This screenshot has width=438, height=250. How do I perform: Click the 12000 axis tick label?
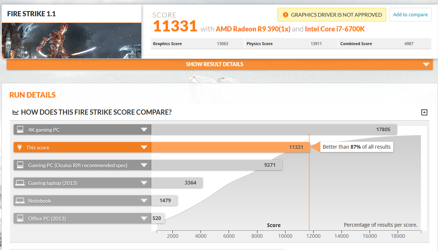[x=313, y=236]
